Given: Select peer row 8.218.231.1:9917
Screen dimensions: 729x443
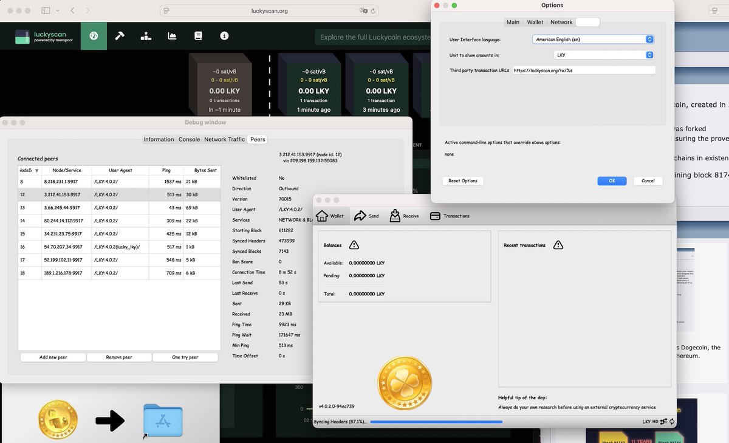Looking at the screenshot, I should point(119,182).
